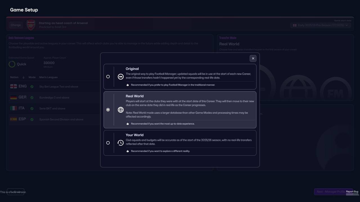Click the globe icon beside Real World
This screenshot has width=360, height=202.
click(120, 110)
